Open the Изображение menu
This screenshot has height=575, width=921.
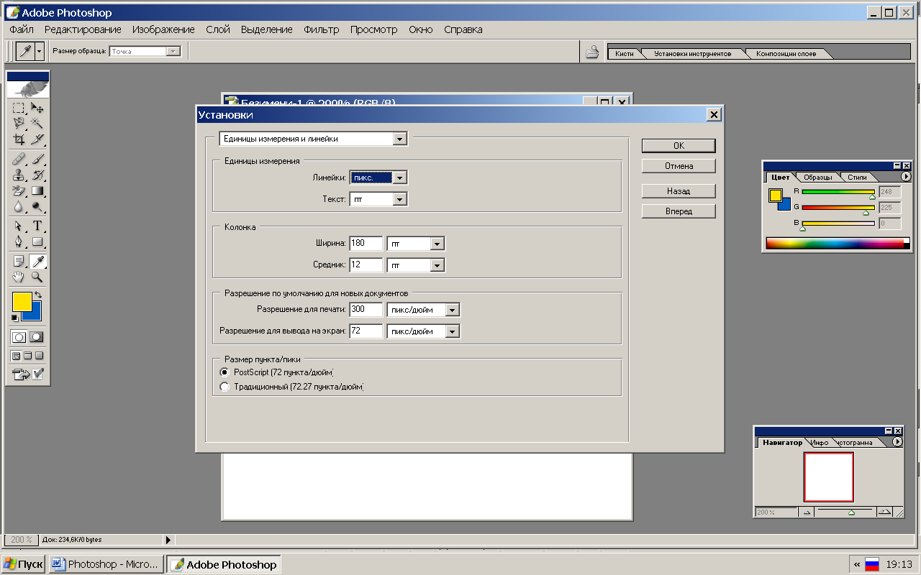coord(163,29)
